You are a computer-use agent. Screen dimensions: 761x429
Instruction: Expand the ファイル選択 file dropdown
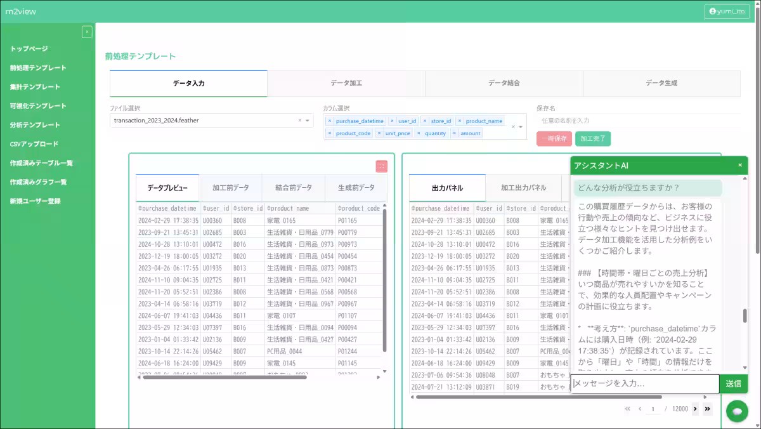click(308, 121)
